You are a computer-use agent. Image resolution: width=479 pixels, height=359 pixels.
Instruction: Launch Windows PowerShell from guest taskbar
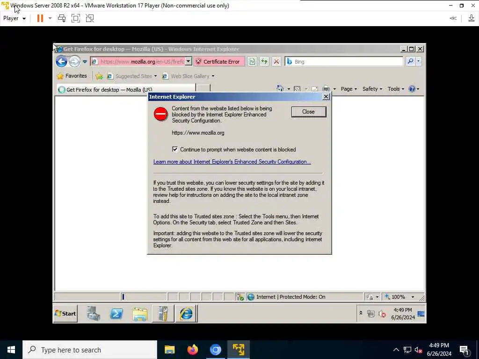(x=116, y=314)
